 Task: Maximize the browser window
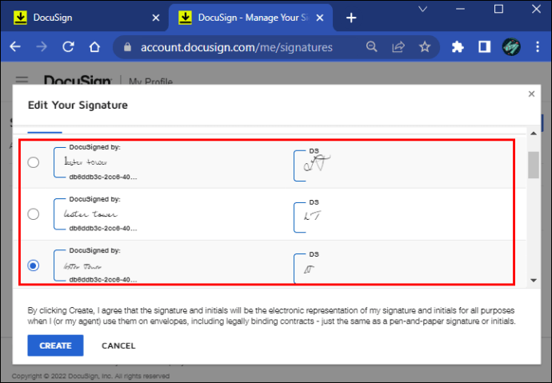[x=498, y=9]
